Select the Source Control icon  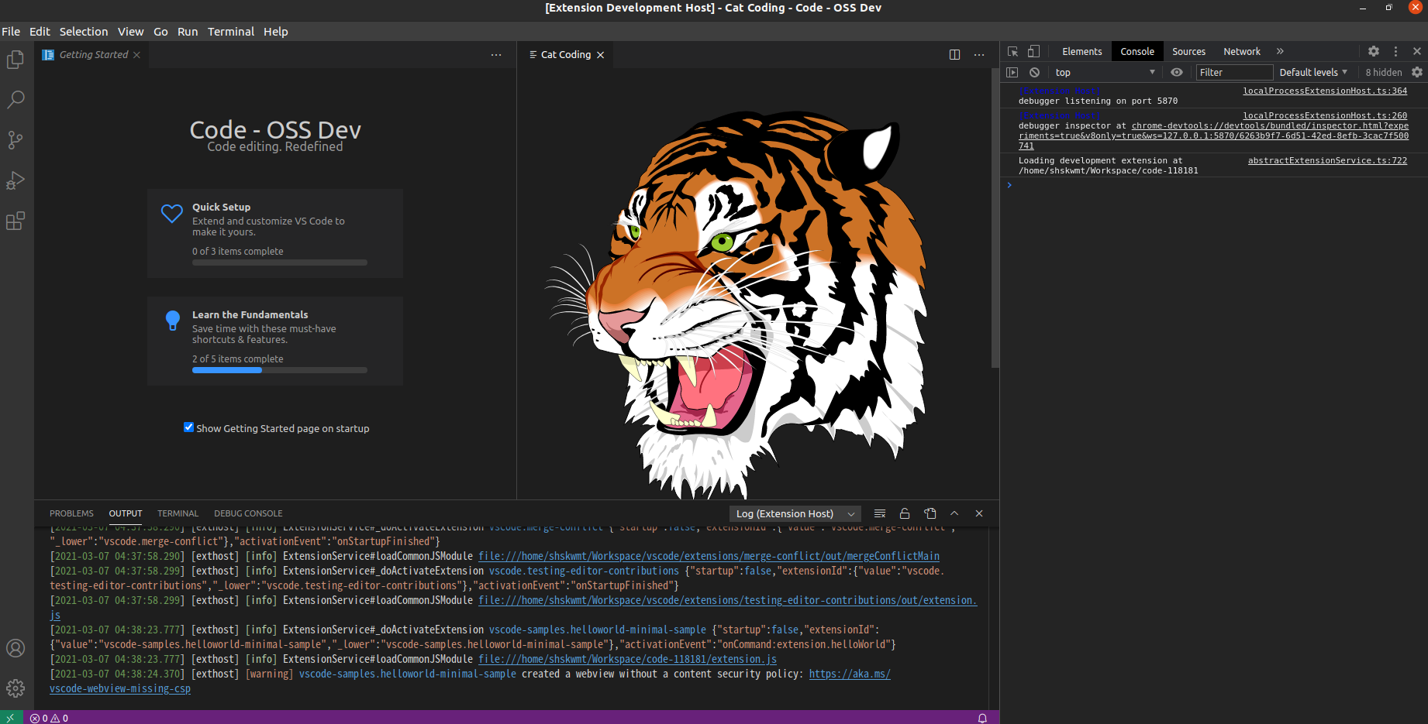pyautogui.click(x=16, y=139)
